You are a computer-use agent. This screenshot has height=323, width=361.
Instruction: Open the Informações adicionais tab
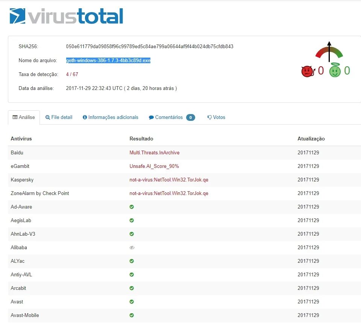pos(111,117)
